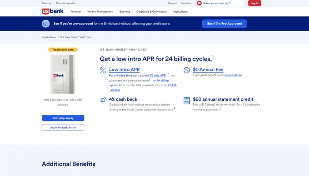The image size is (309, 176).
Task: Click the Next step: Apply button
Action: pos(63,118)
